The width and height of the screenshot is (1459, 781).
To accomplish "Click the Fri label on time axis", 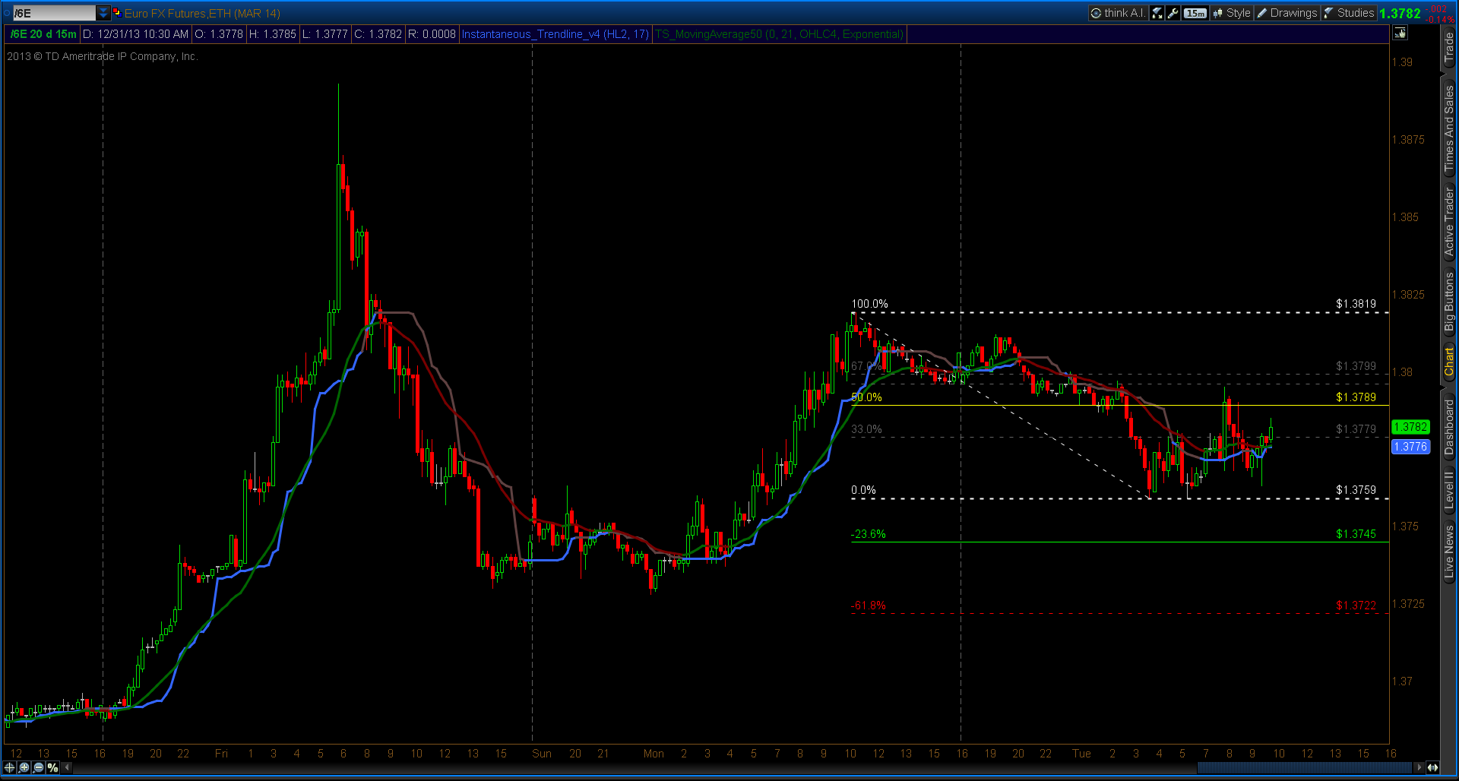I will pos(221,754).
